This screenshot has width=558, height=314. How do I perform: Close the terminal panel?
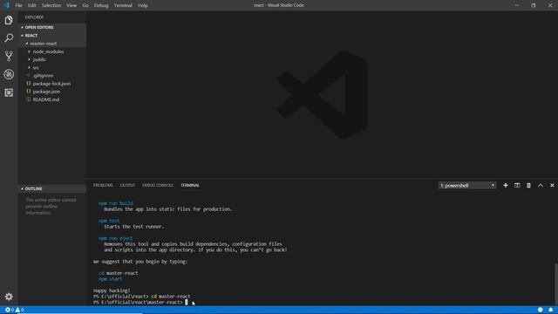click(552, 185)
